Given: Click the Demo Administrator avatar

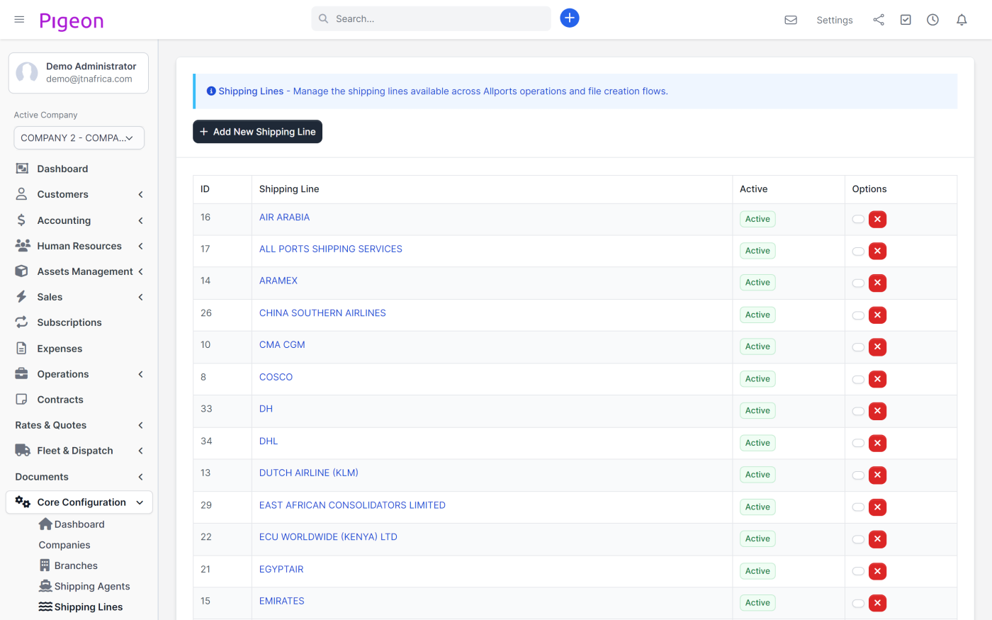Looking at the screenshot, I should [27, 72].
